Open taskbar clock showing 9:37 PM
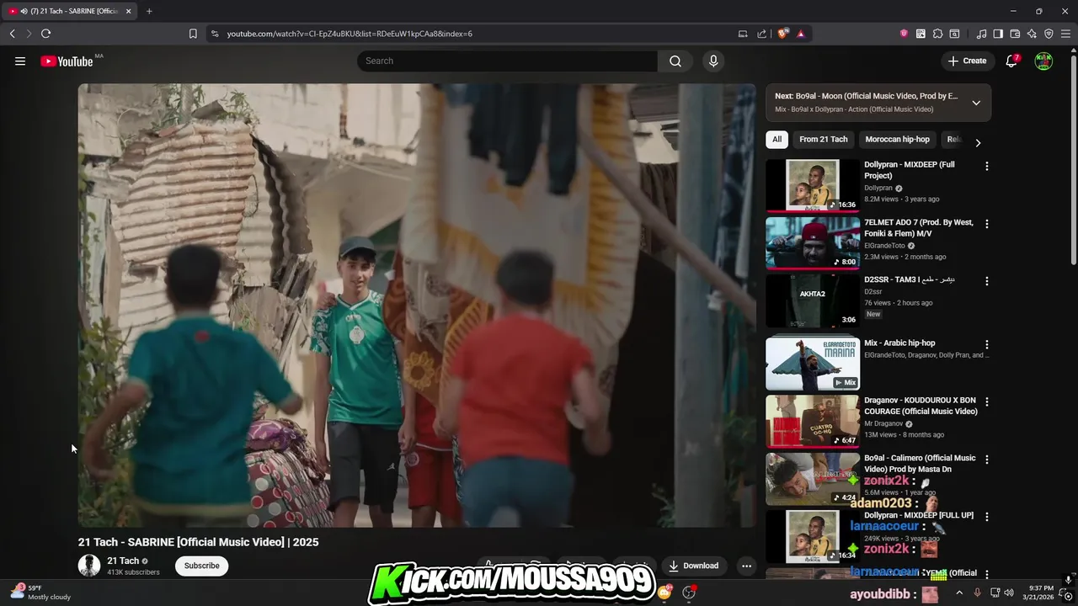 click(x=1038, y=593)
